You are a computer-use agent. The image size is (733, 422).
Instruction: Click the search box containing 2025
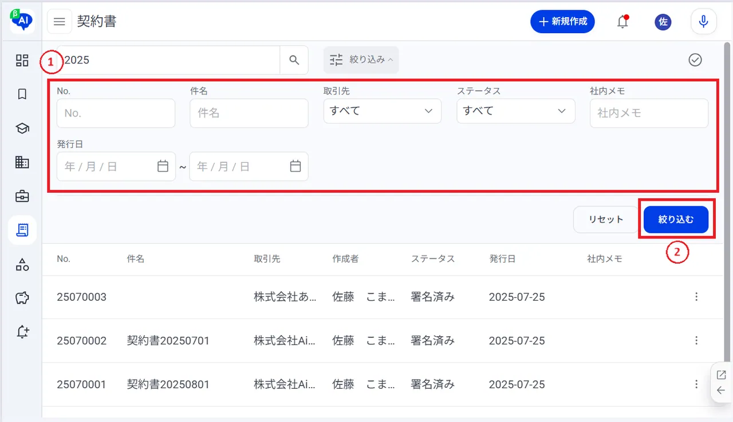169,60
